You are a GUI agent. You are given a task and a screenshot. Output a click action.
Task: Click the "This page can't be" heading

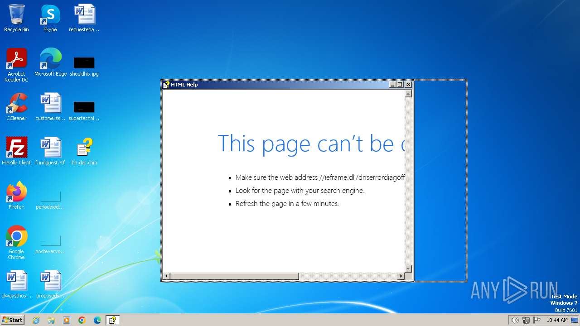click(311, 144)
